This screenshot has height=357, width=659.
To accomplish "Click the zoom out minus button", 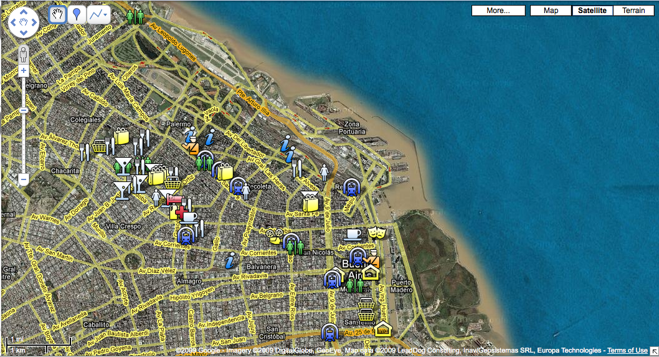I will point(24,179).
